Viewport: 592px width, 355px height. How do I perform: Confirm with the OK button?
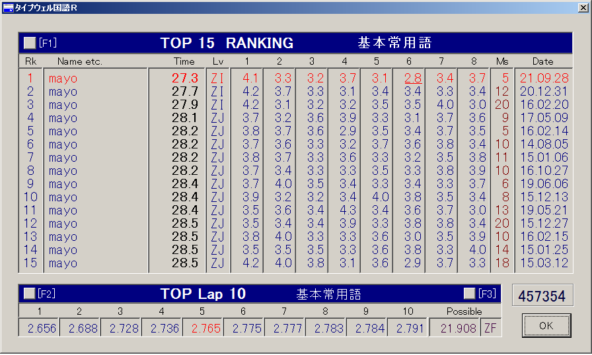546,325
